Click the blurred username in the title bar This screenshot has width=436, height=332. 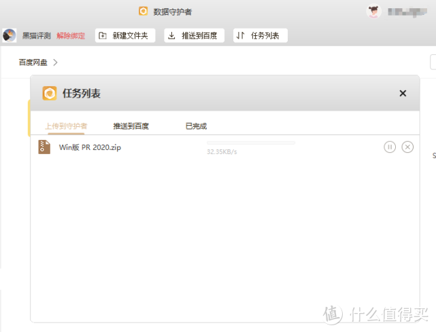tap(407, 12)
